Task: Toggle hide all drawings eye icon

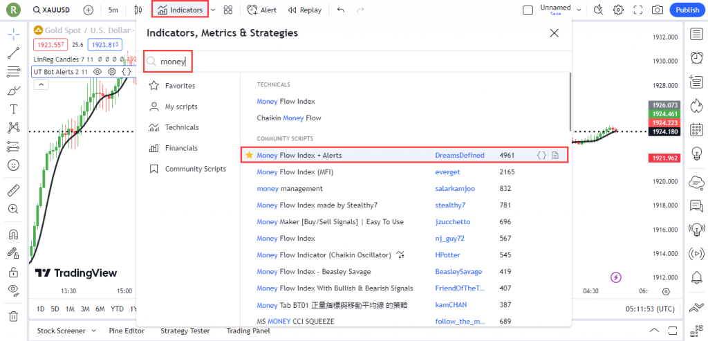Action: [x=14, y=291]
